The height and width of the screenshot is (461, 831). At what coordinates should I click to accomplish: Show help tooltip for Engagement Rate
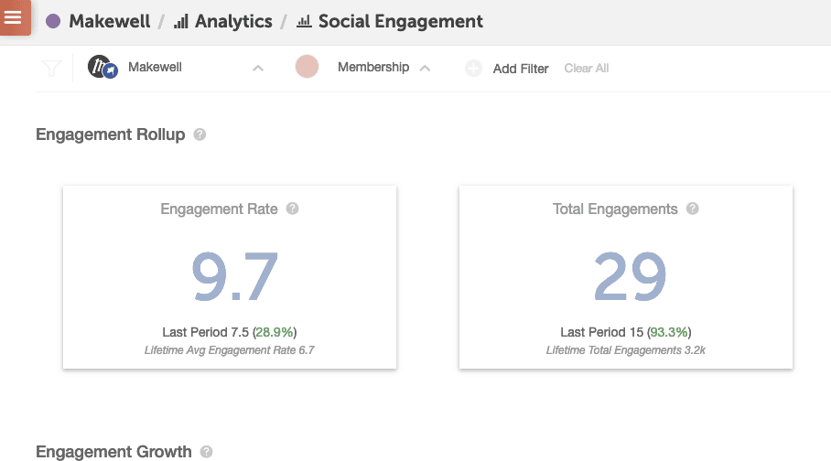pyautogui.click(x=293, y=209)
